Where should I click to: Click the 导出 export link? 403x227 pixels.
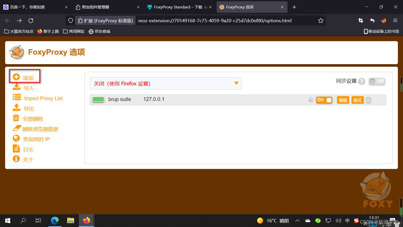pyautogui.click(x=29, y=109)
